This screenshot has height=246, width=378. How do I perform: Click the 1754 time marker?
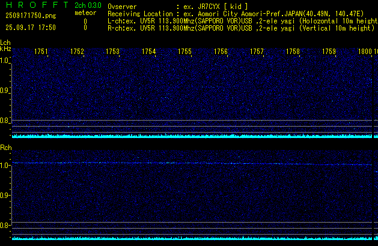(149, 52)
